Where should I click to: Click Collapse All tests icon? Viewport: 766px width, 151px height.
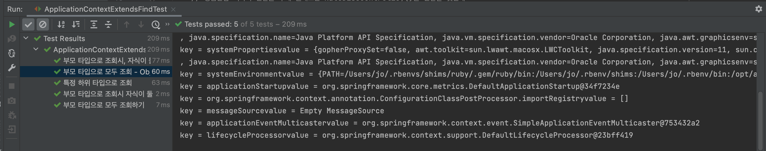pos(108,24)
